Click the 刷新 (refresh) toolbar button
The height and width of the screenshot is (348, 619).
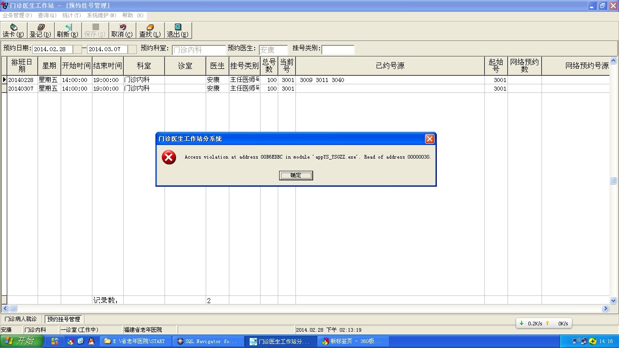68,31
